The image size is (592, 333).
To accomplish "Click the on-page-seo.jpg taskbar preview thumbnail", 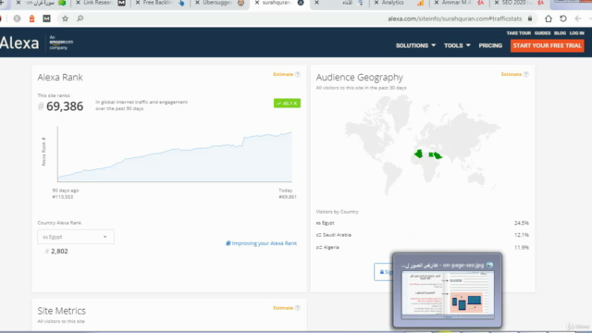I will (448, 295).
